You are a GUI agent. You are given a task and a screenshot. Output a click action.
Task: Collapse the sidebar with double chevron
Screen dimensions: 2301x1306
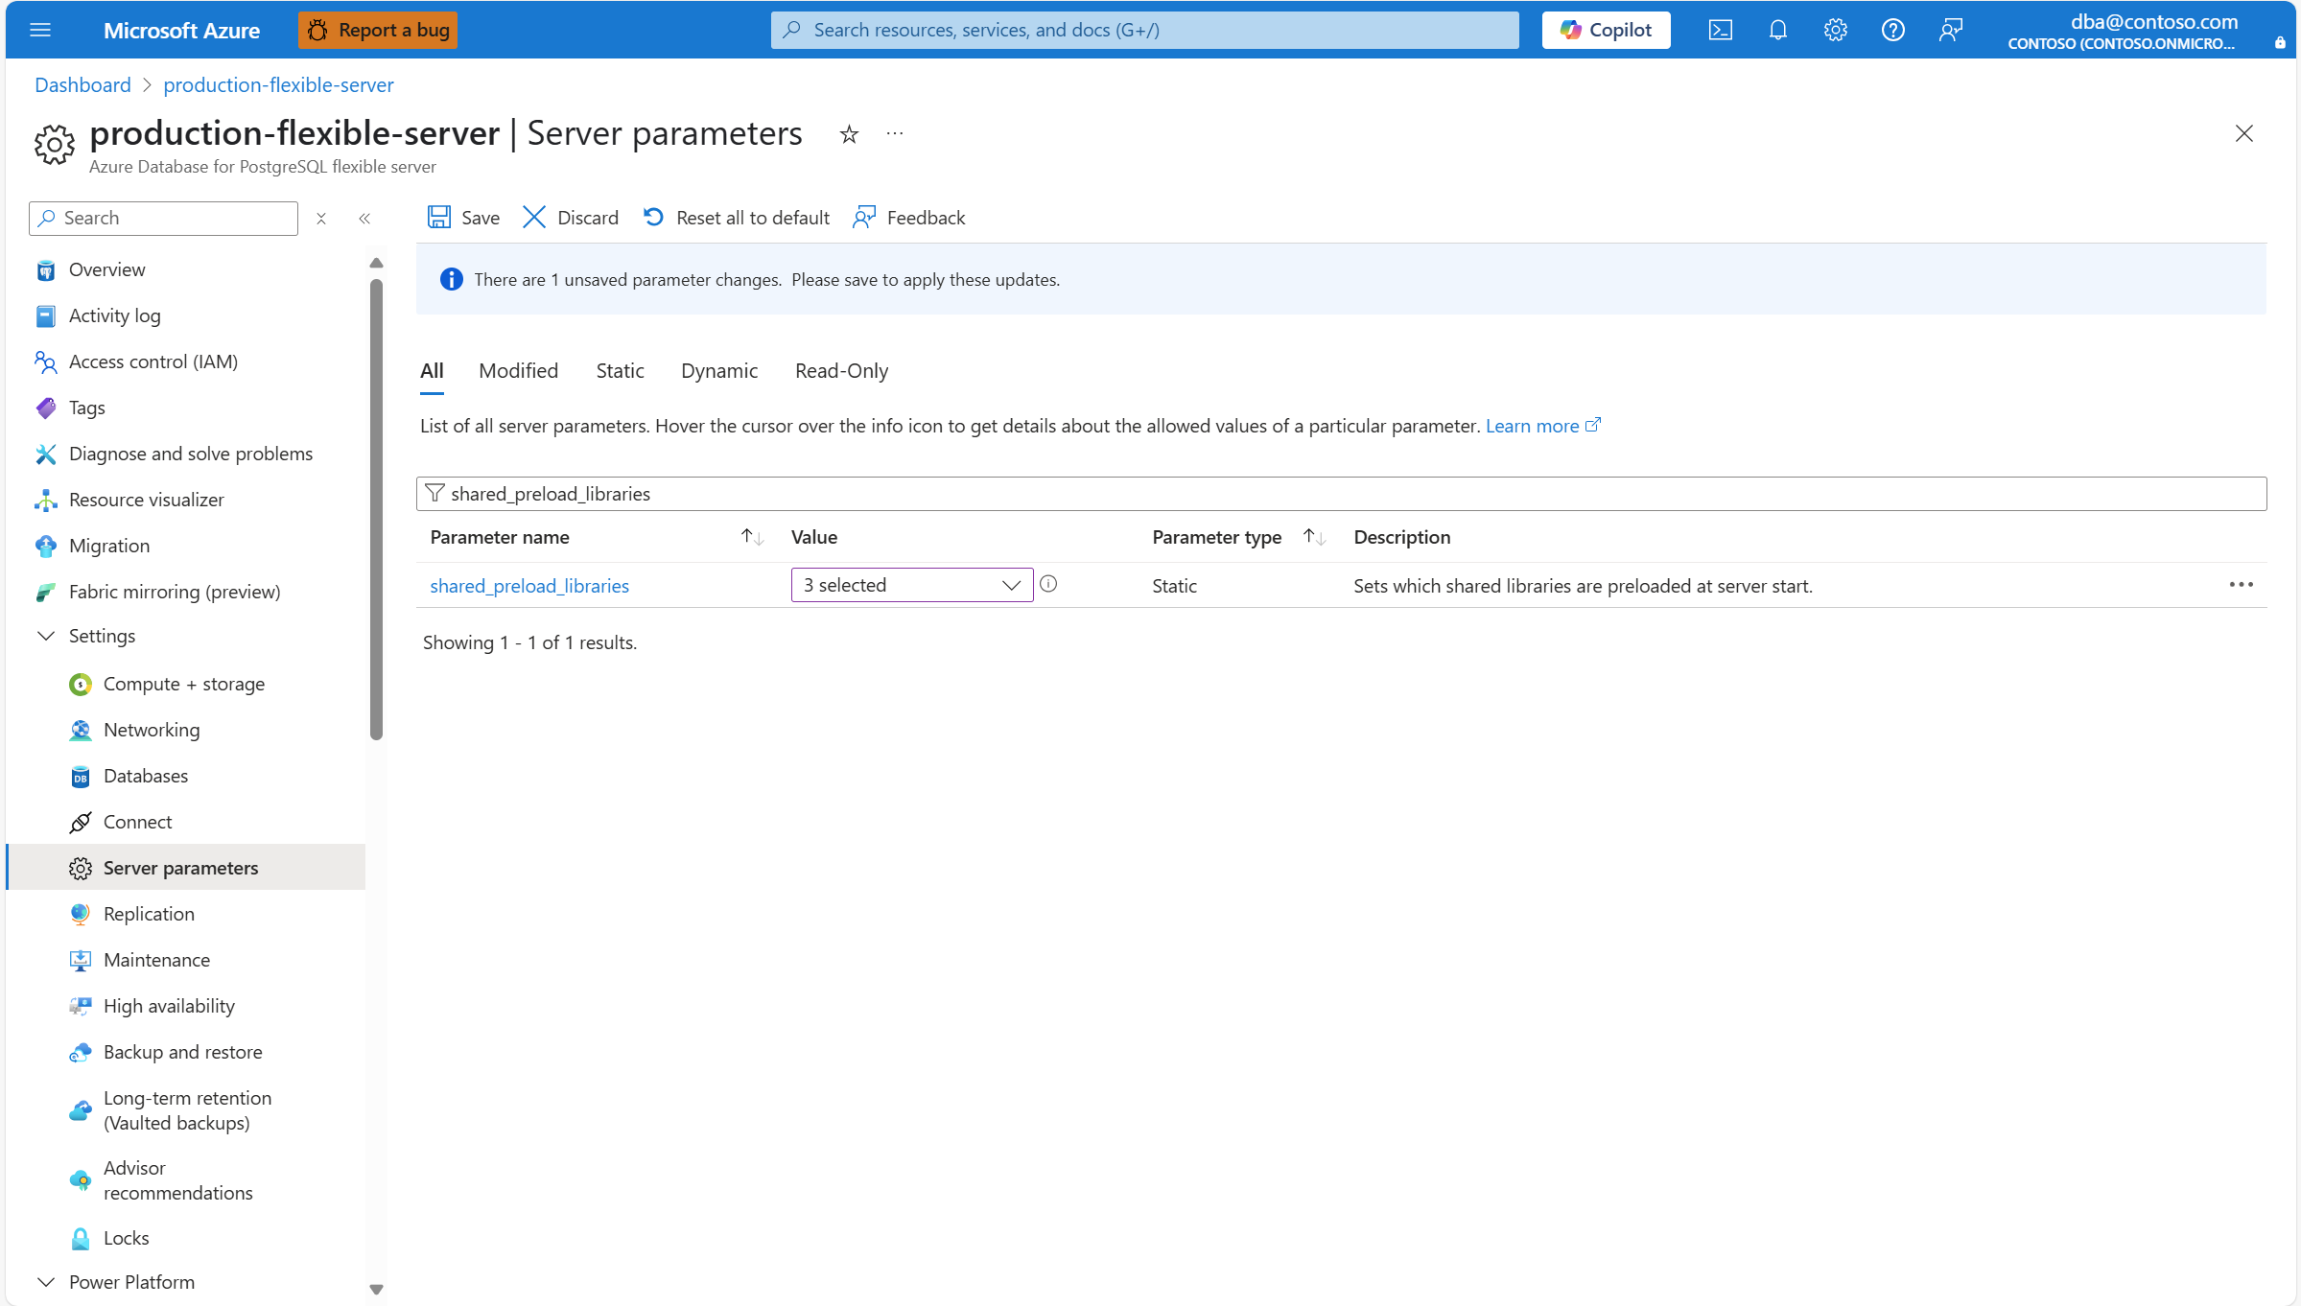tap(364, 219)
